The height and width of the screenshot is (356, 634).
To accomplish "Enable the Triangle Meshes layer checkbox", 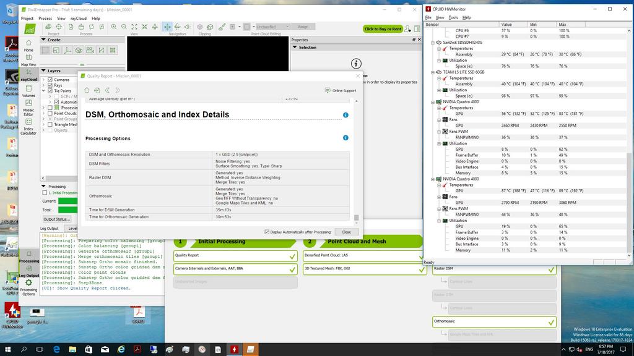I will (50, 125).
